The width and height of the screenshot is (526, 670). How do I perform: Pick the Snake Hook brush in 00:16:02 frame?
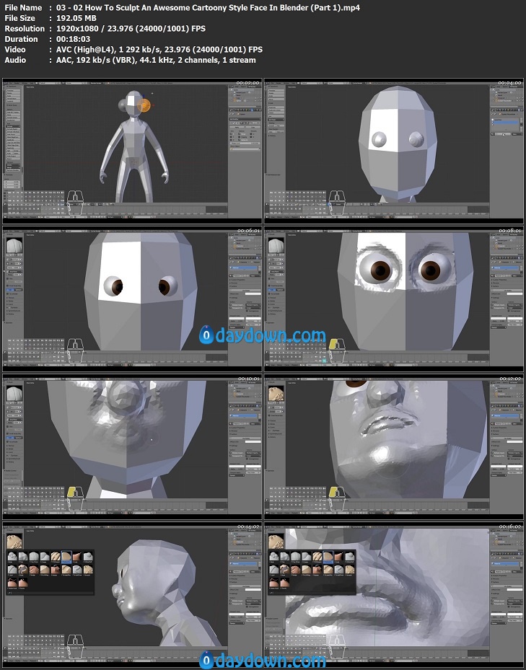pyautogui.click(x=274, y=583)
